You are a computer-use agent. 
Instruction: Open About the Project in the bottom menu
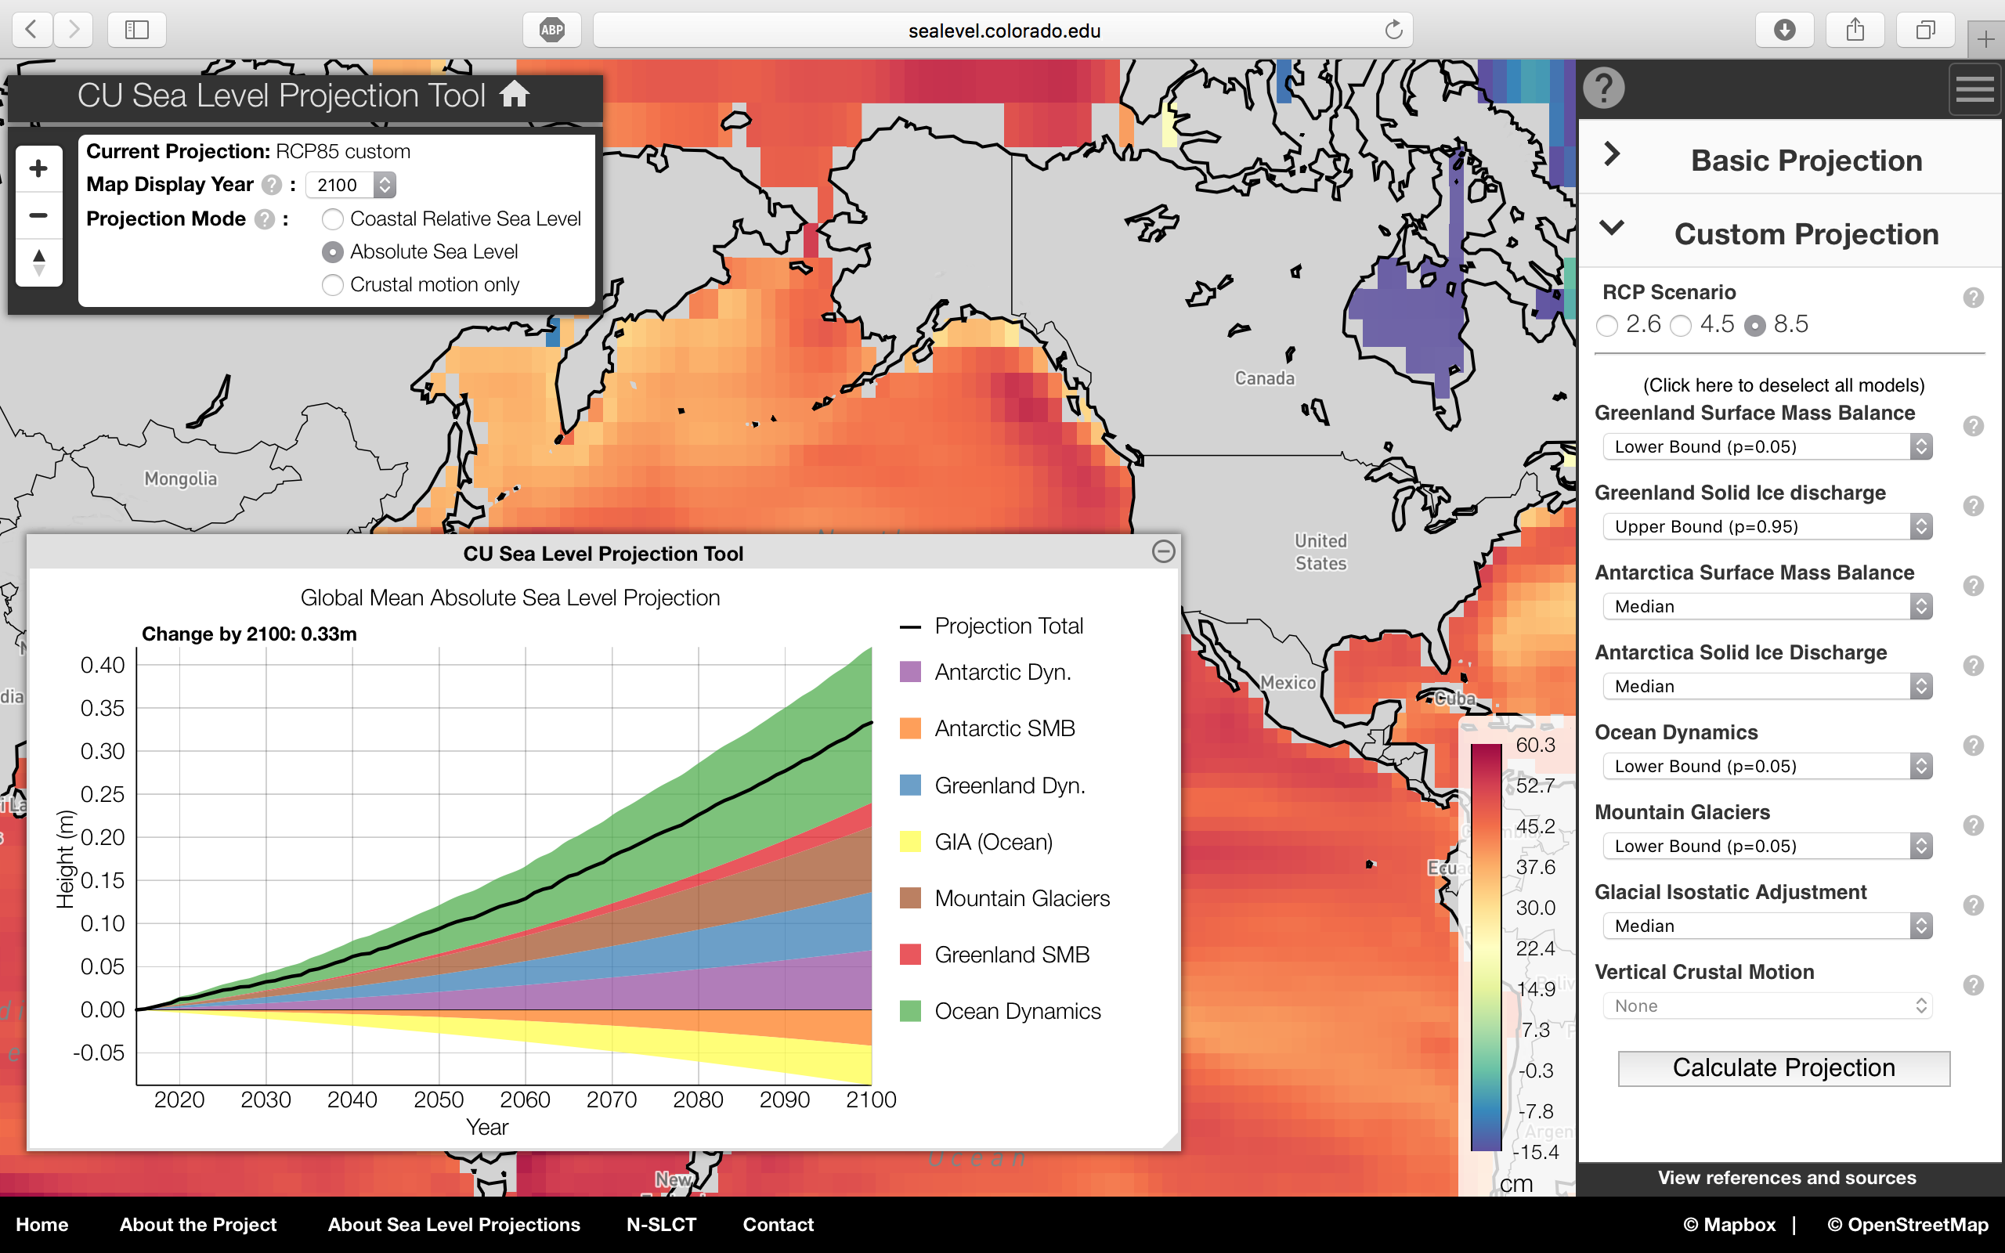tap(198, 1225)
